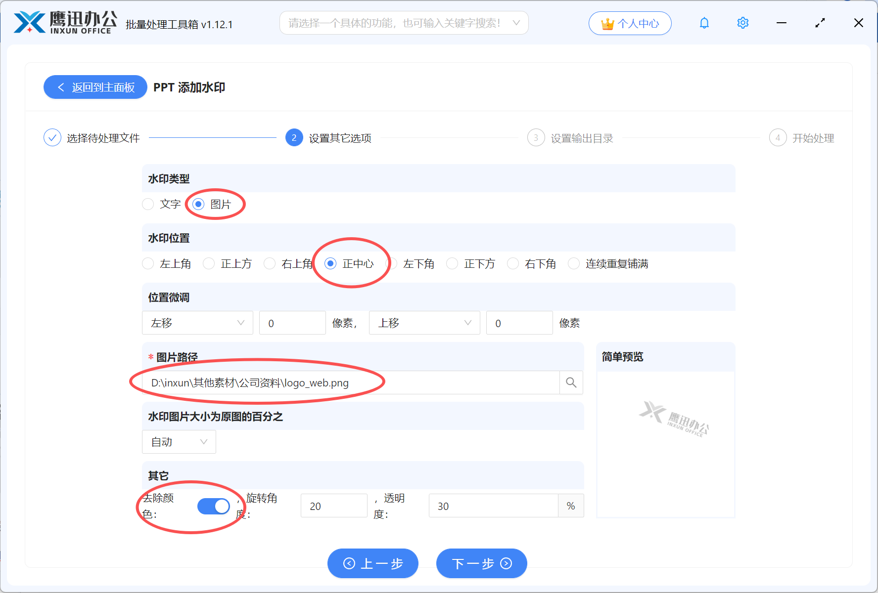Click step 4 开始处理 circle
878x593 pixels.
point(778,137)
